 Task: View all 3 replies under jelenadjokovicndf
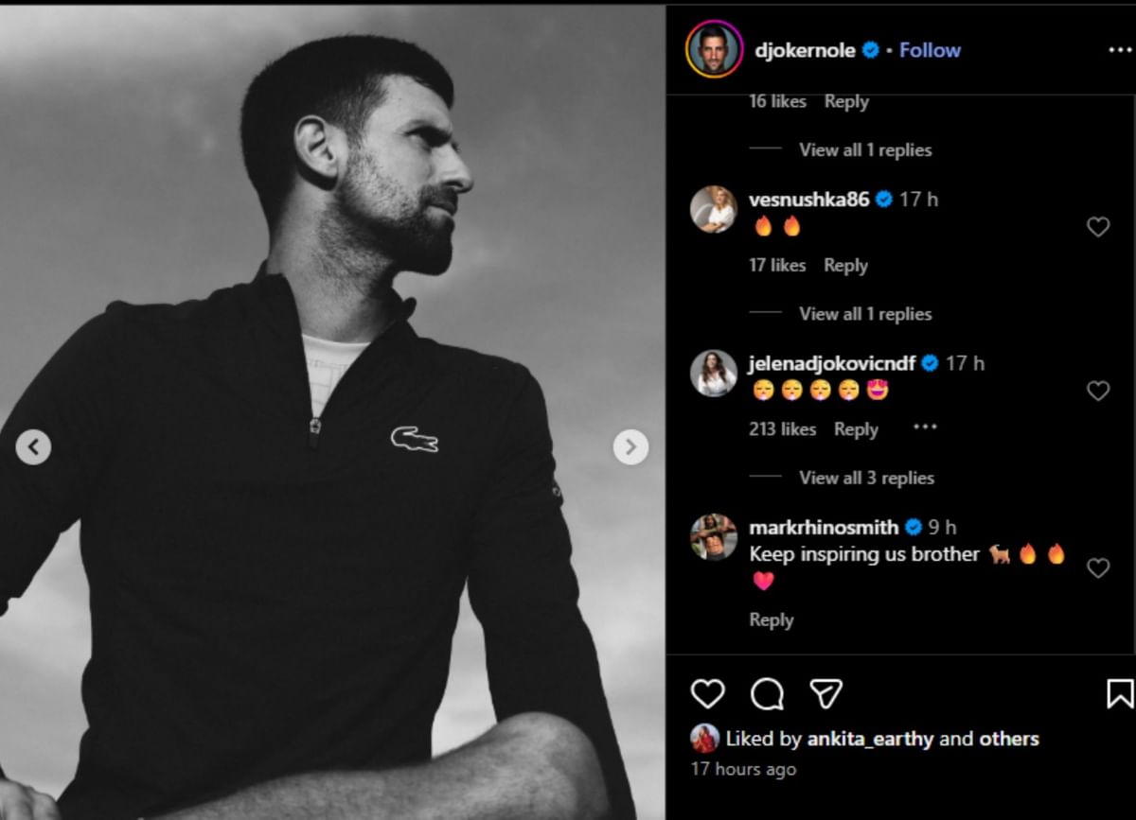pyautogui.click(x=866, y=478)
